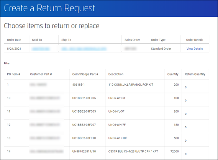
Task: Click PO item number 10
Action: 8,98
